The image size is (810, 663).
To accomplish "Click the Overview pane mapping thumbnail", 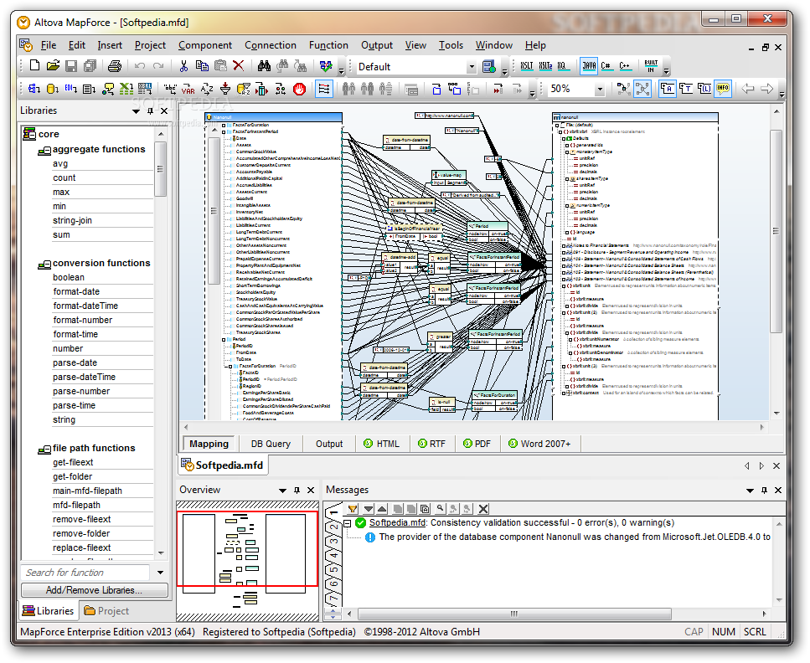I will (x=247, y=559).
